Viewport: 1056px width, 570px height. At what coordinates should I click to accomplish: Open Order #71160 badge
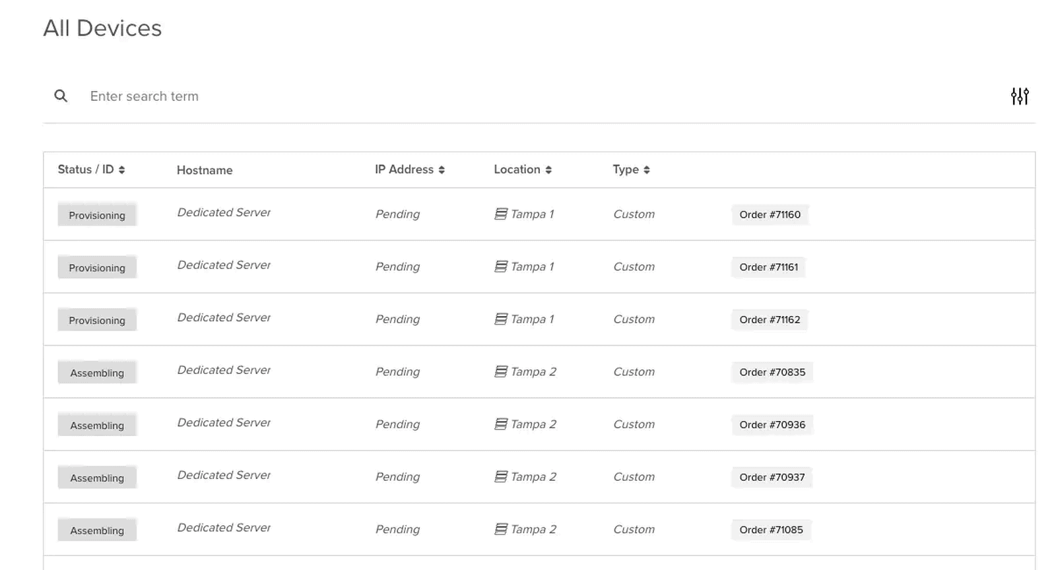(x=770, y=214)
